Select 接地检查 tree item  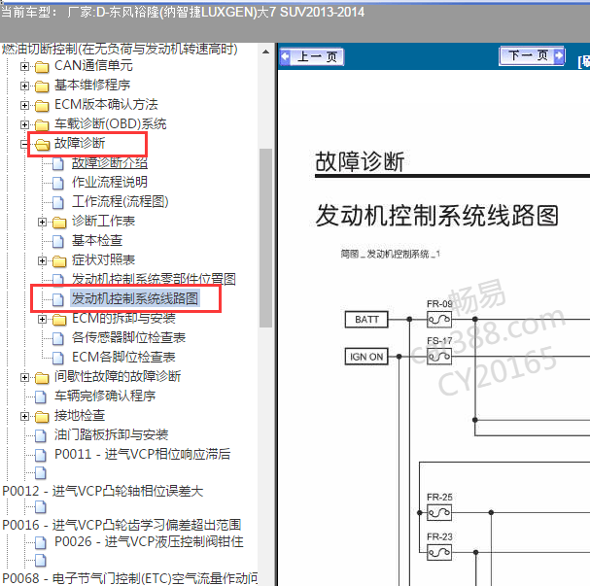[x=80, y=416]
